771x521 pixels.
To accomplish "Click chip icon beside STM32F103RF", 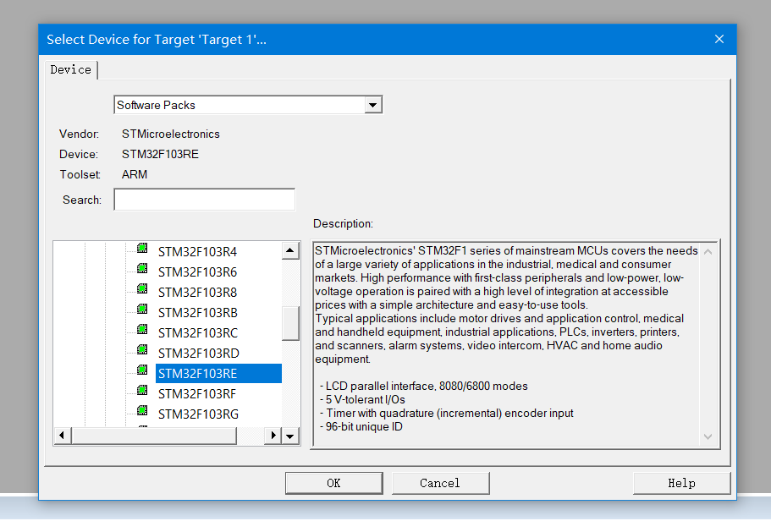I will click(x=142, y=390).
